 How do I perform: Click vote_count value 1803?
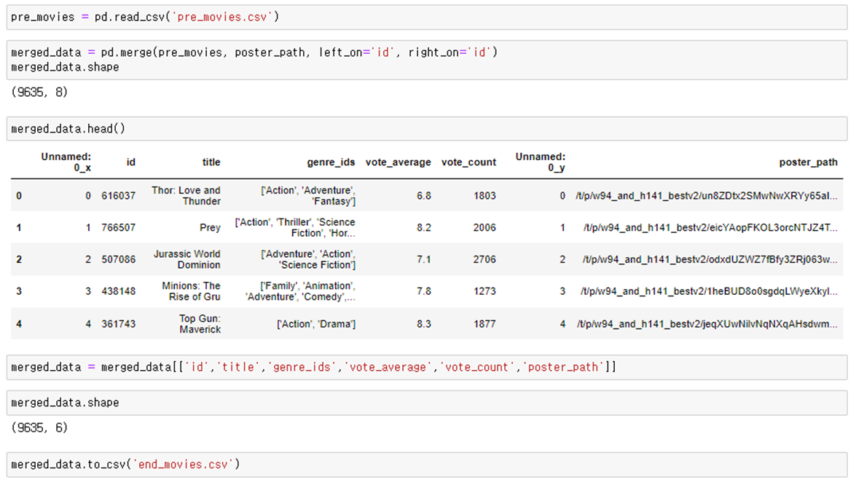pos(484,196)
